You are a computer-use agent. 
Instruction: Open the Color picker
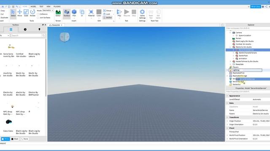pyautogui.click(x=99, y=13)
